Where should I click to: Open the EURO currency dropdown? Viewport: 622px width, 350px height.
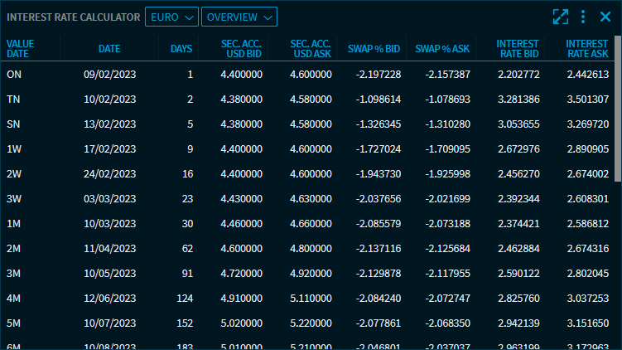tap(171, 17)
